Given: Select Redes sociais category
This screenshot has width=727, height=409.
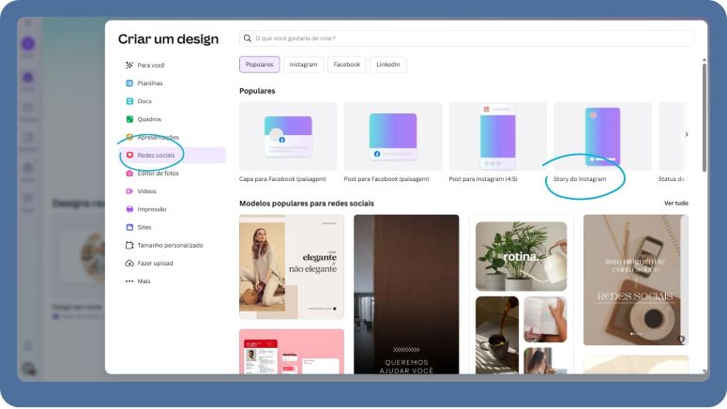Looking at the screenshot, I should pyautogui.click(x=172, y=156).
